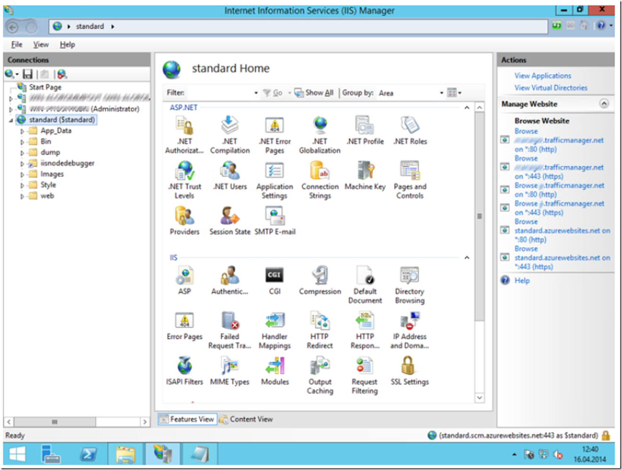Expand the App_Data folder node
The width and height of the screenshot is (622, 470).
click(22, 131)
